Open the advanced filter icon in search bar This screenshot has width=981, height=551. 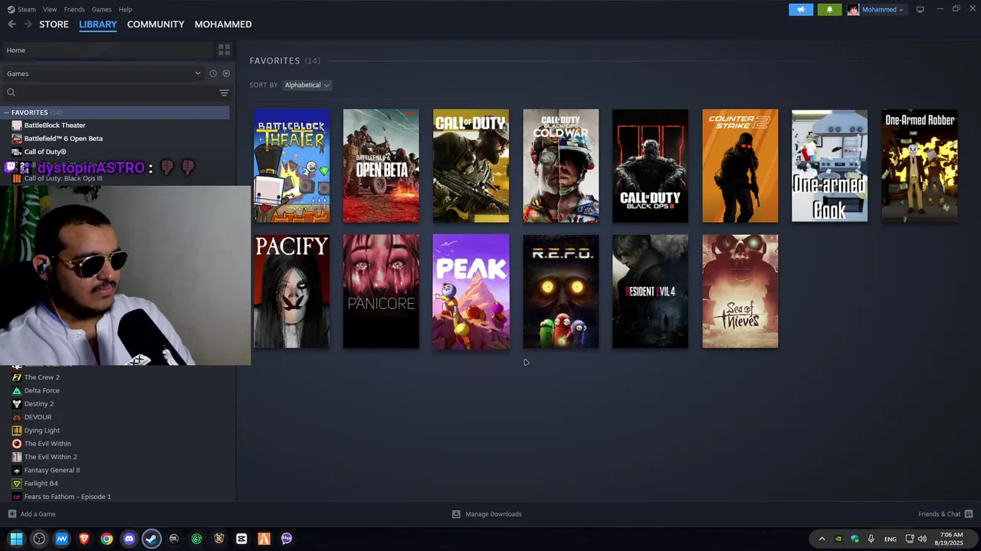[x=224, y=93]
